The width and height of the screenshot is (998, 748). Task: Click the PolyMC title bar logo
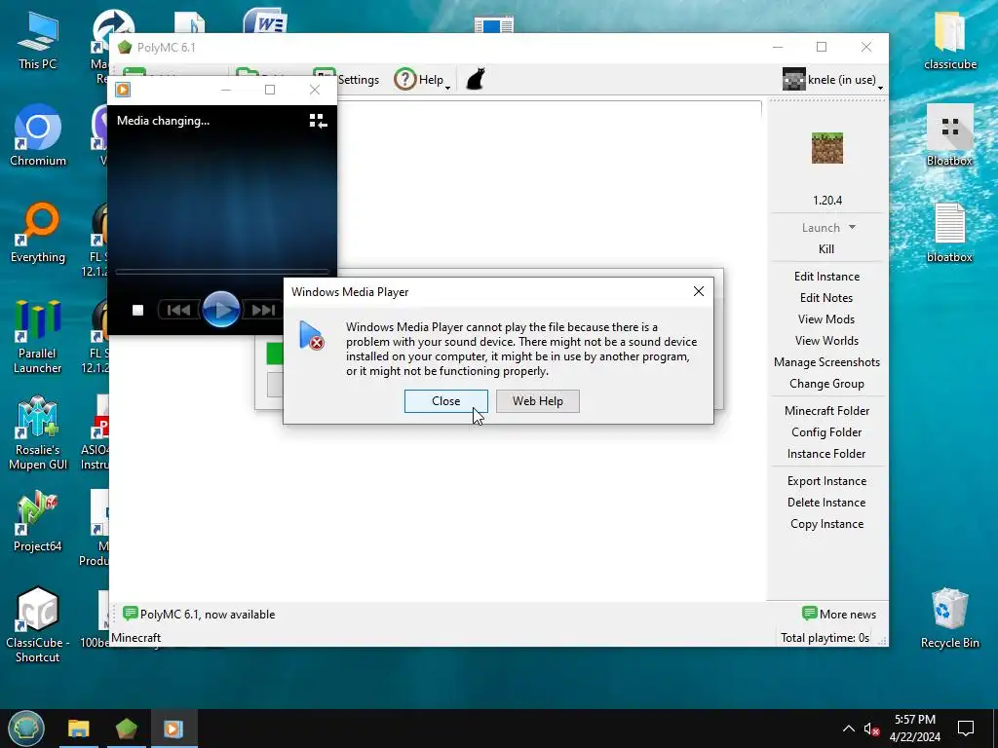[125, 47]
